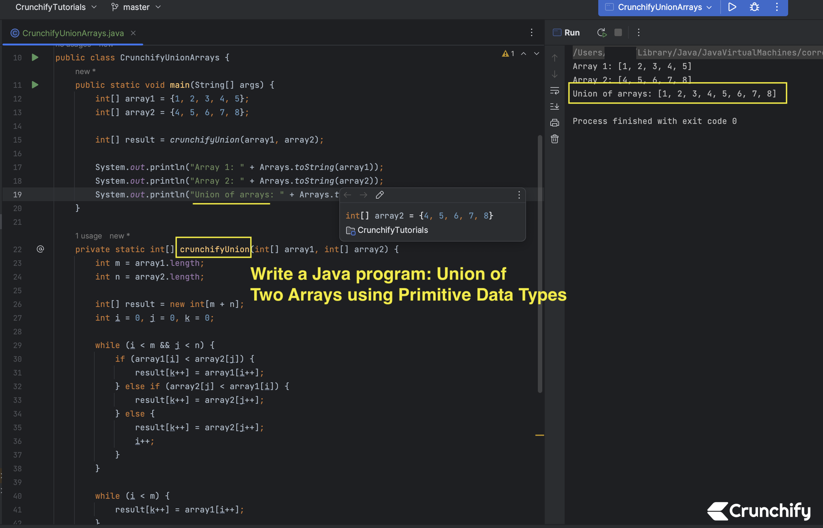This screenshot has width=823, height=528.
Task: Click the back arrow in the documentation popup
Action: click(x=347, y=195)
